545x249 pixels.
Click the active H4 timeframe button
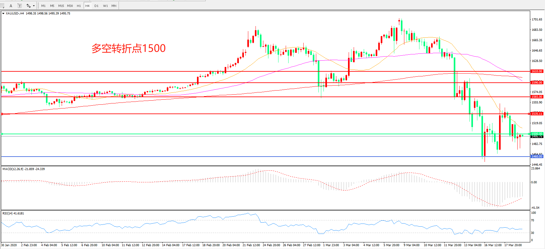[87, 6]
